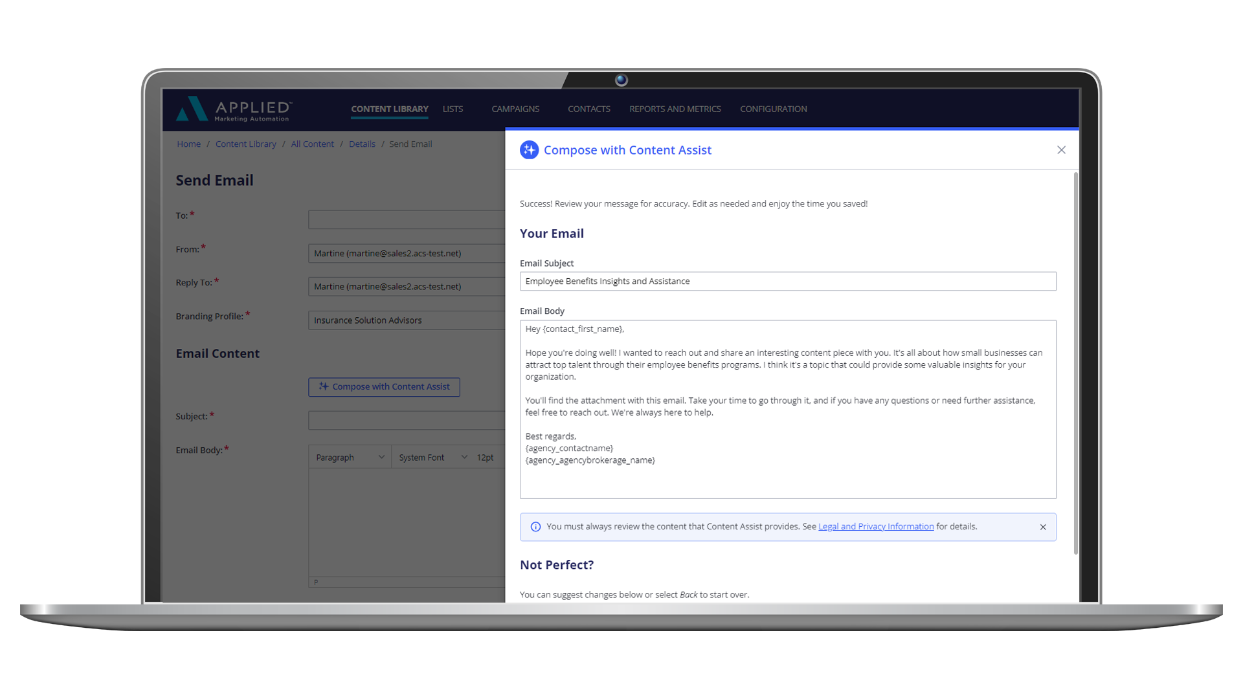Open the Paragraph style dropdown

pos(350,458)
